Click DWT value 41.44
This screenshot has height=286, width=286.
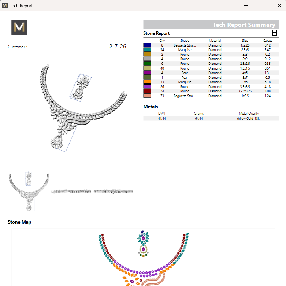pyautogui.click(x=162, y=119)
